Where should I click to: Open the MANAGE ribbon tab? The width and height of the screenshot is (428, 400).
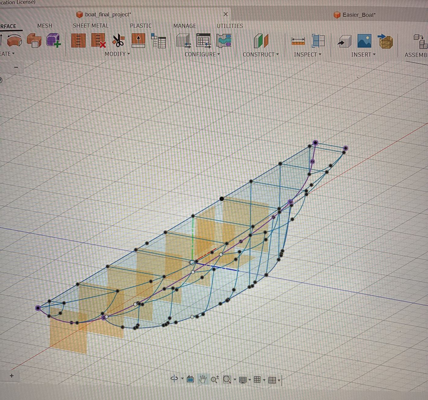pyautogui.click(x=185, y=26)
